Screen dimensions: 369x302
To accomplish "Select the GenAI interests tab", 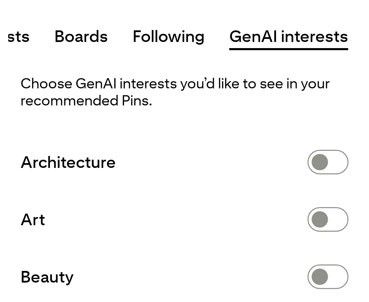I will (289, 37).
